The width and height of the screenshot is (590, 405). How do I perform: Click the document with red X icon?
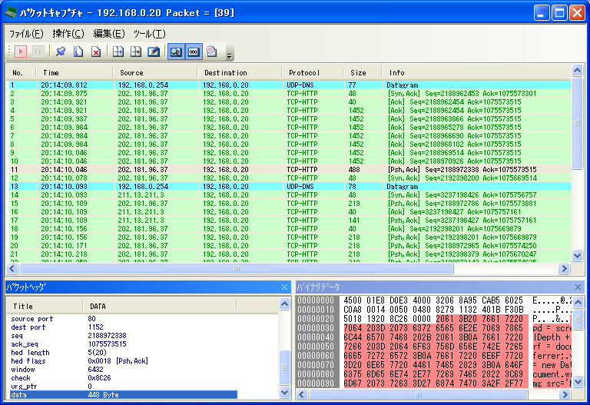click(x=96, y=51)
